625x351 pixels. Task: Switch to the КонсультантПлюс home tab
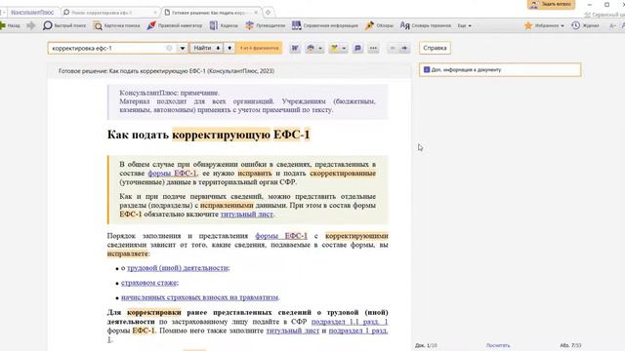32,13
